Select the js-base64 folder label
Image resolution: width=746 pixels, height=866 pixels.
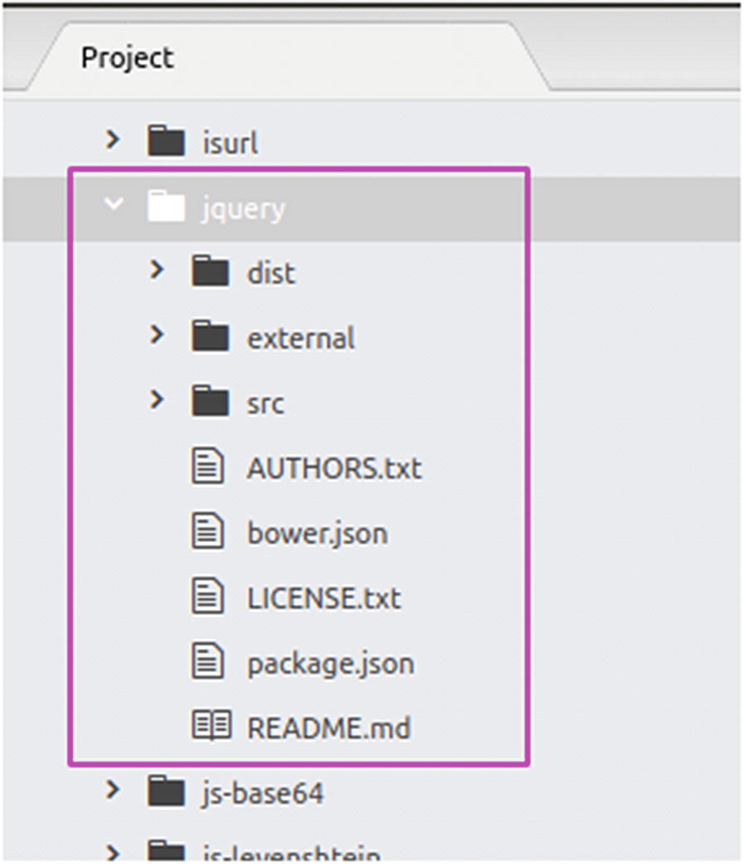263,793
